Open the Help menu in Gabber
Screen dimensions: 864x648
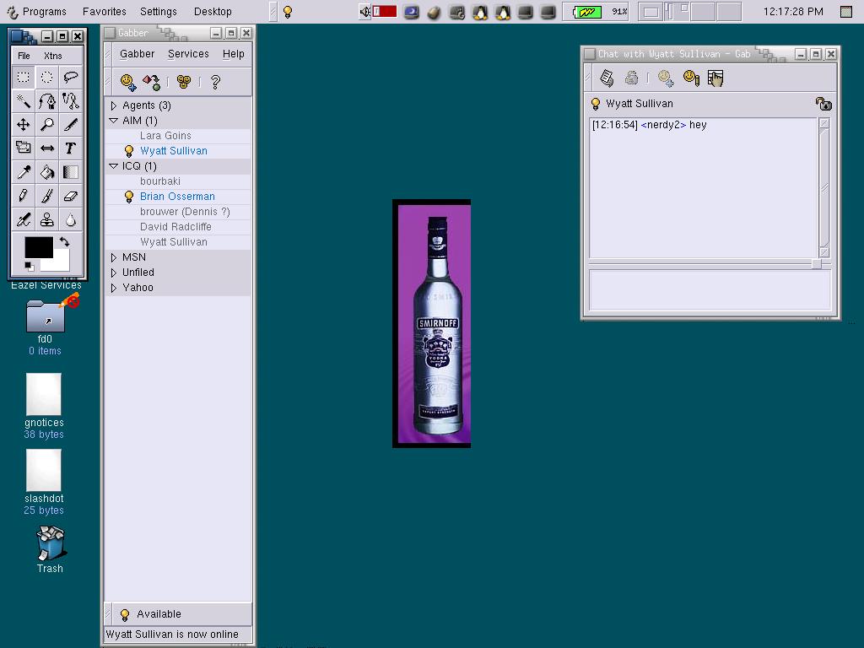tap(234, 54)
